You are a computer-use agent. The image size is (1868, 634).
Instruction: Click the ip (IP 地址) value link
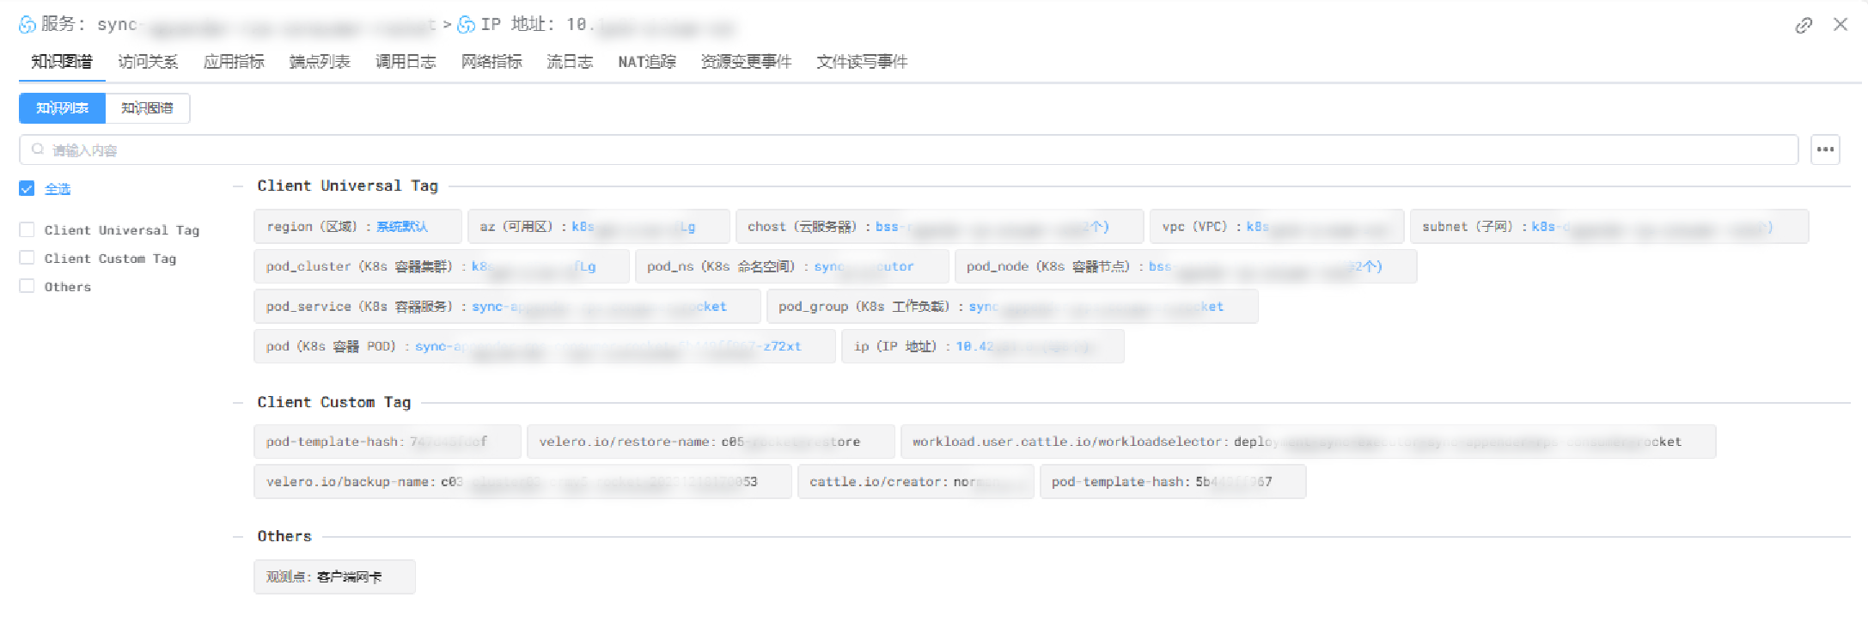(1024, 346)
